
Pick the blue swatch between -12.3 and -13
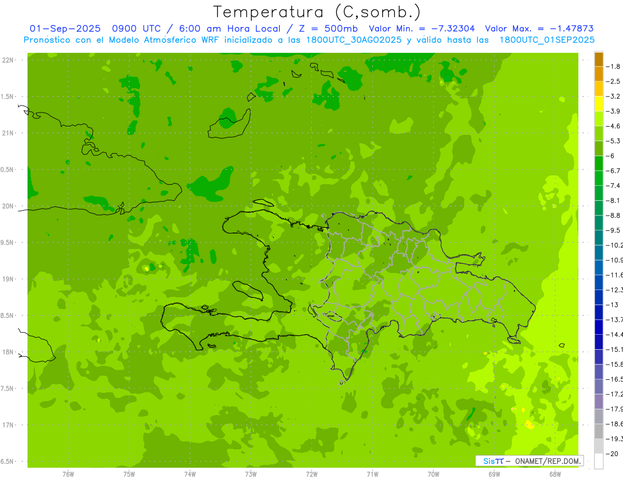click(599, 297)
